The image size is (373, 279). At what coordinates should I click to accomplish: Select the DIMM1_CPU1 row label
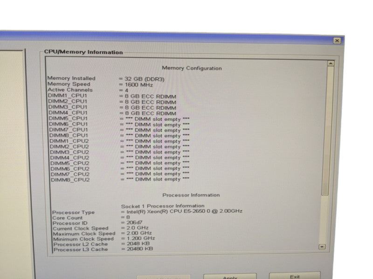(68, 96)
